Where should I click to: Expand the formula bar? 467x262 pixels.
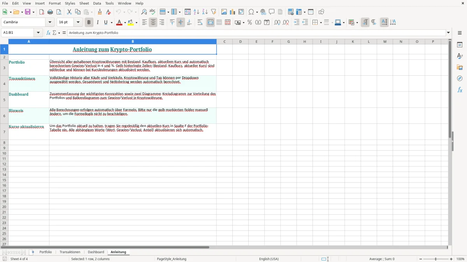coord(448,33)
